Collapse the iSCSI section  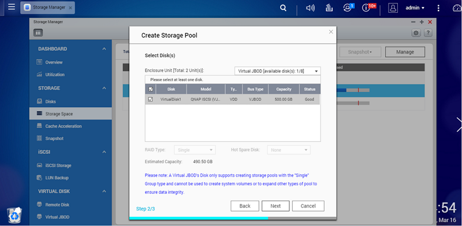pyautogui.click(x=104, y=152)
